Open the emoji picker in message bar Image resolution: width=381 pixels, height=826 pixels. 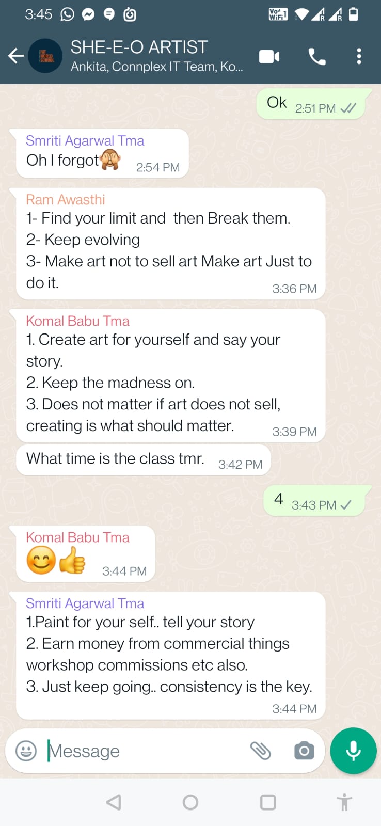26,751
